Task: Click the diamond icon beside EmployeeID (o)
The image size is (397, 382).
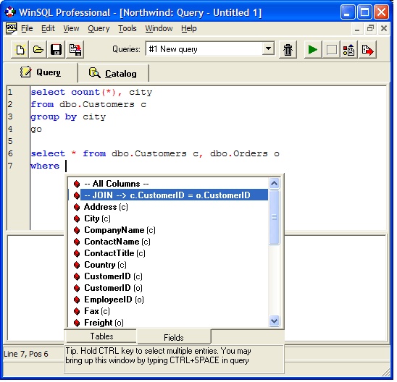Action: coord(77,300)
